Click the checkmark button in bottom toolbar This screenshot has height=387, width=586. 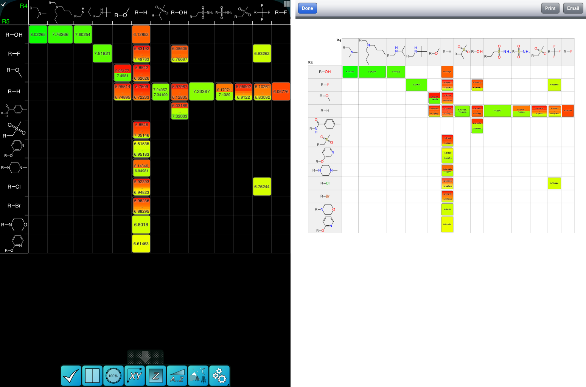[71, 376]
